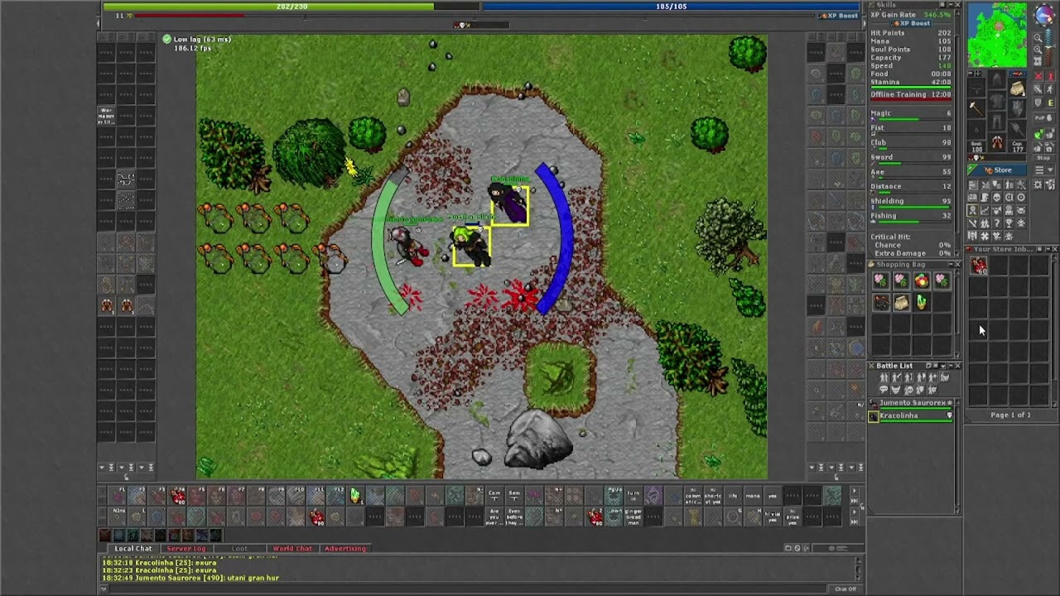Select the shield equipment slot
This screenshot has height=596, width=1060.
[x=1018, y=108]
